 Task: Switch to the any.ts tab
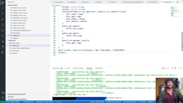pyautogui.click(x=98, y=2)
